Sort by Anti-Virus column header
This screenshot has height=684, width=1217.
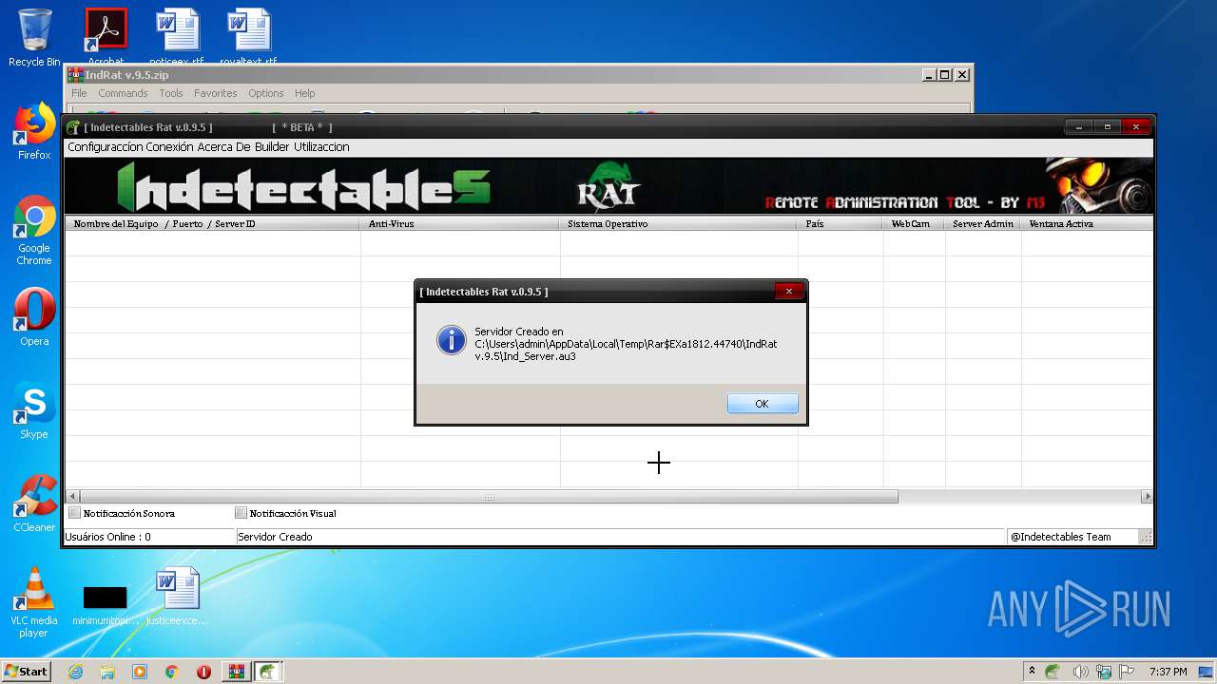[x=459, y=224]
